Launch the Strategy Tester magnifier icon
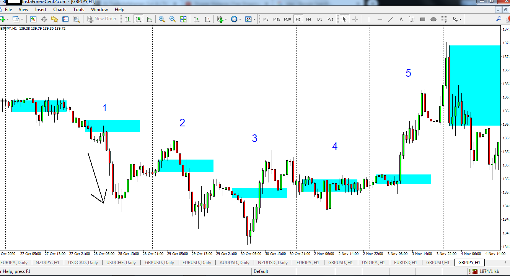 pyautogui.click(x=76, y=19)
